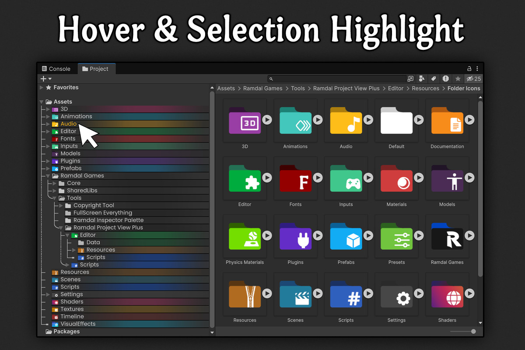Click the three-dot panel menu icon
This screenshot has width=525, height=350.
click(477, 69)
